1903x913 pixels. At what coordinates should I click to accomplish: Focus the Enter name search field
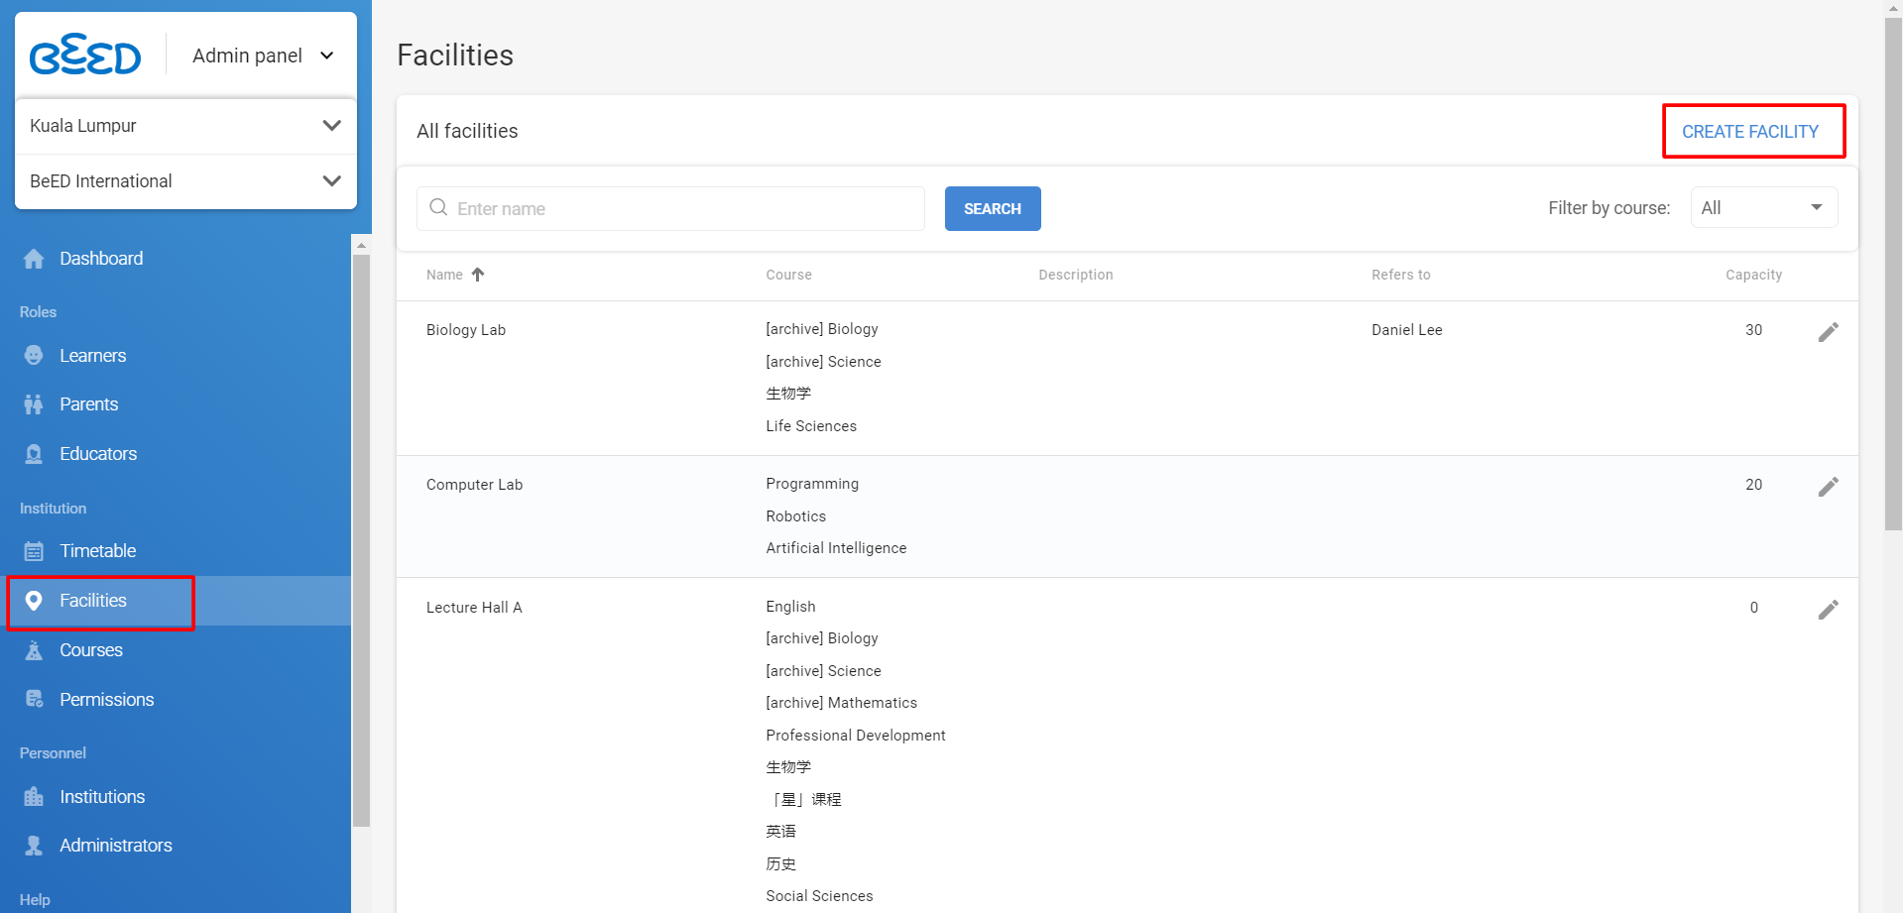670,208
